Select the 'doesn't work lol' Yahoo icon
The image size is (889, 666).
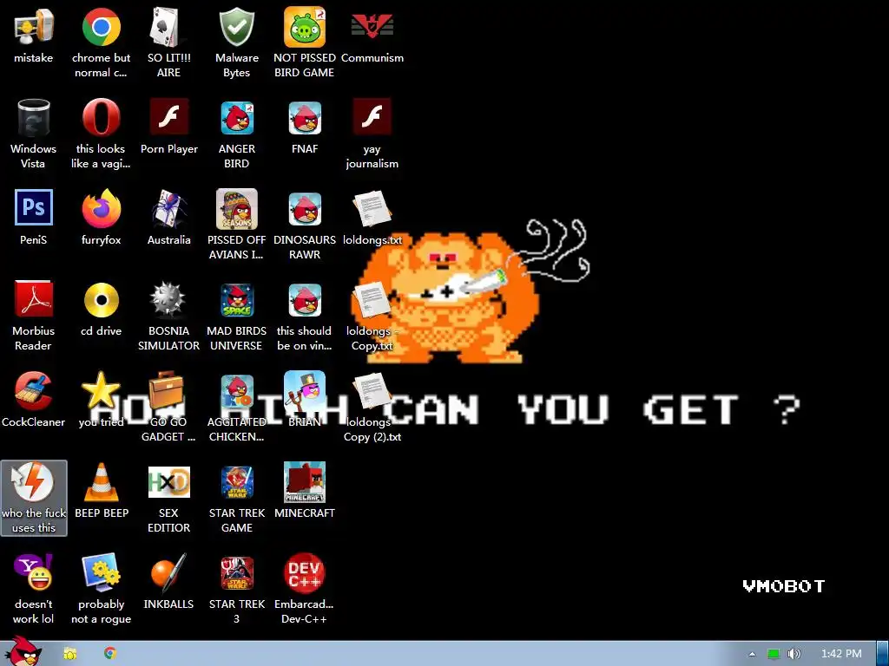click(x=34, y=572)
